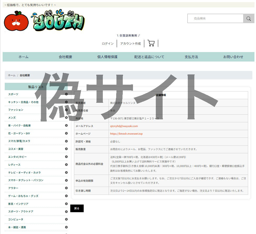
Task: Click the shopping cart icon
Action: [151, 43]
